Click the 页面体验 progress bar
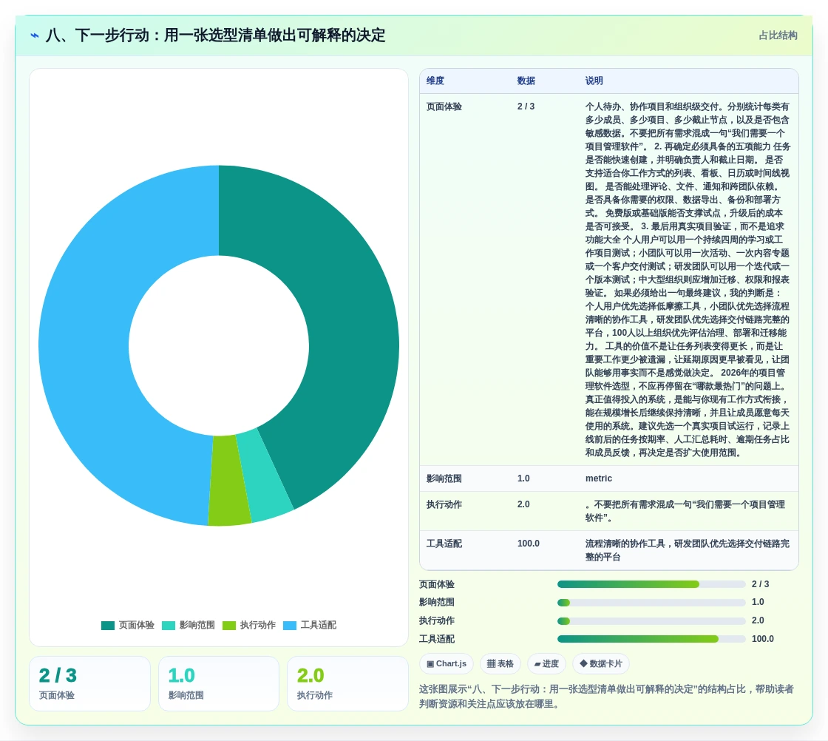828x741 pixels. [651, 584]
